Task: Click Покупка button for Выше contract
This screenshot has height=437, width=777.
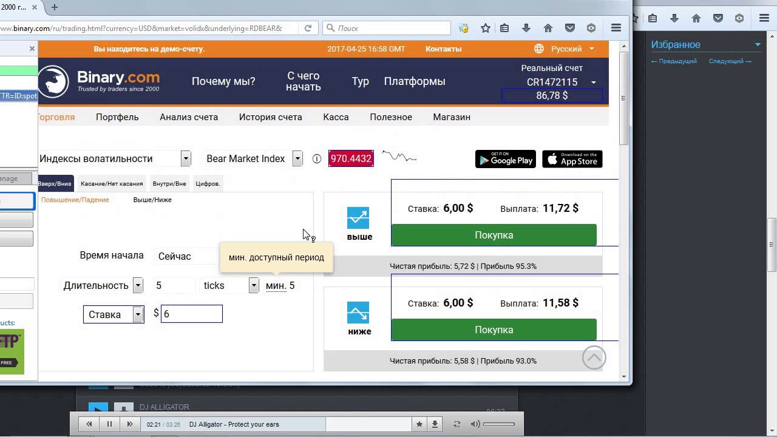Action: pyautogui.click(x=494, y=235)
